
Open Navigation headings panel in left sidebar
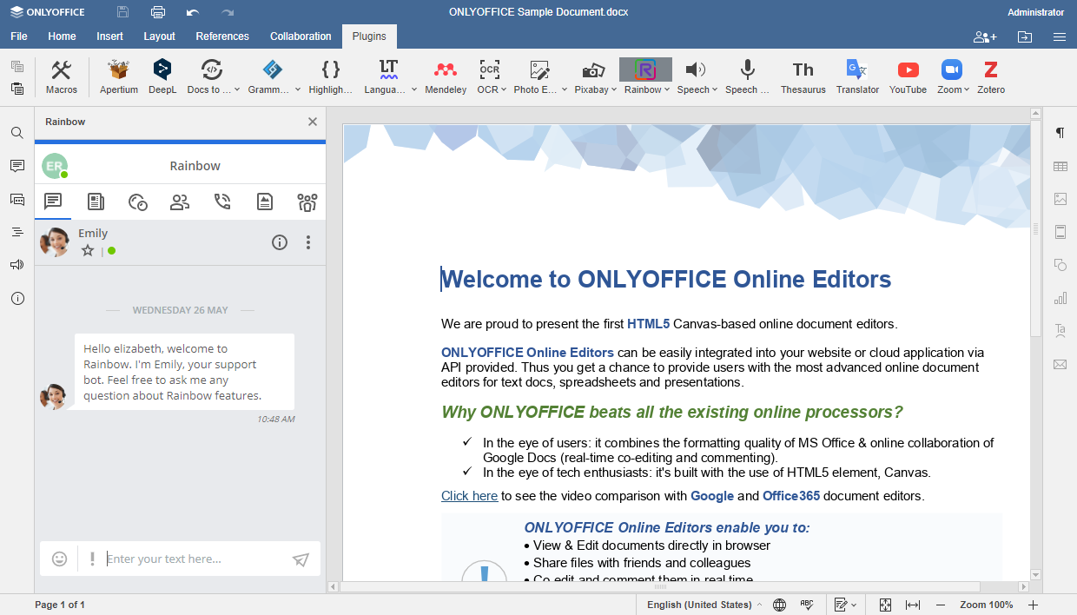pos(17,232)
